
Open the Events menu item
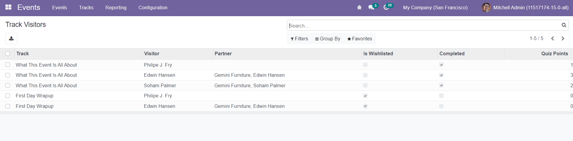coord(60,7)
